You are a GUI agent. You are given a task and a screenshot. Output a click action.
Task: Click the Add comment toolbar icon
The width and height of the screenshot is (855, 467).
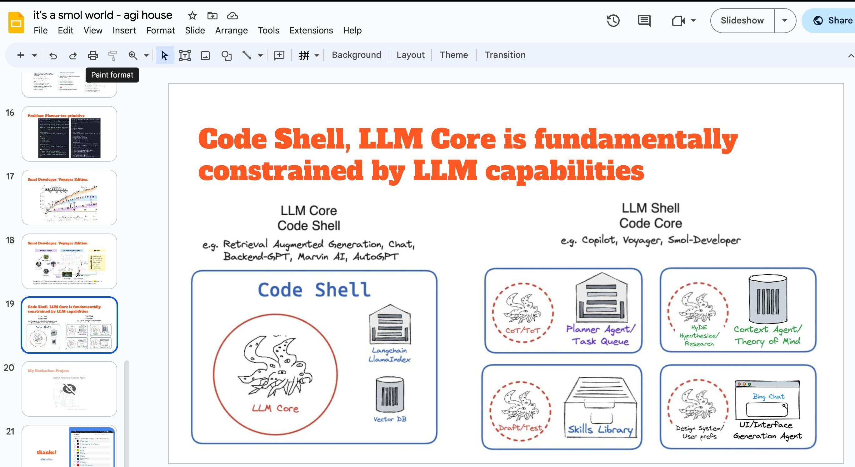pos(279,55)
